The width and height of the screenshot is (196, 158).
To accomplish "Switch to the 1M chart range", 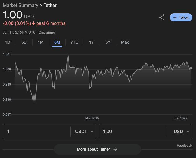I will tap(41, 42).
